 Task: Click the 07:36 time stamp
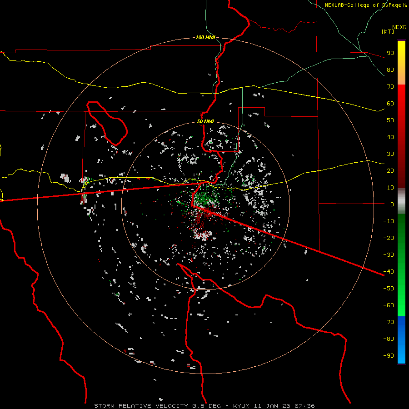(304, 406)
